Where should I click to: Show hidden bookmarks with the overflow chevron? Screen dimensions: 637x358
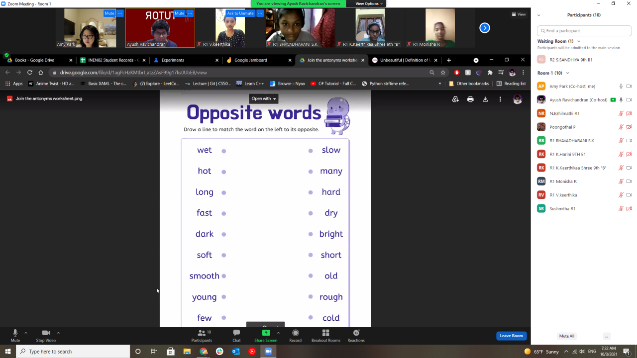pyautogui.click(x=440, y=84)
